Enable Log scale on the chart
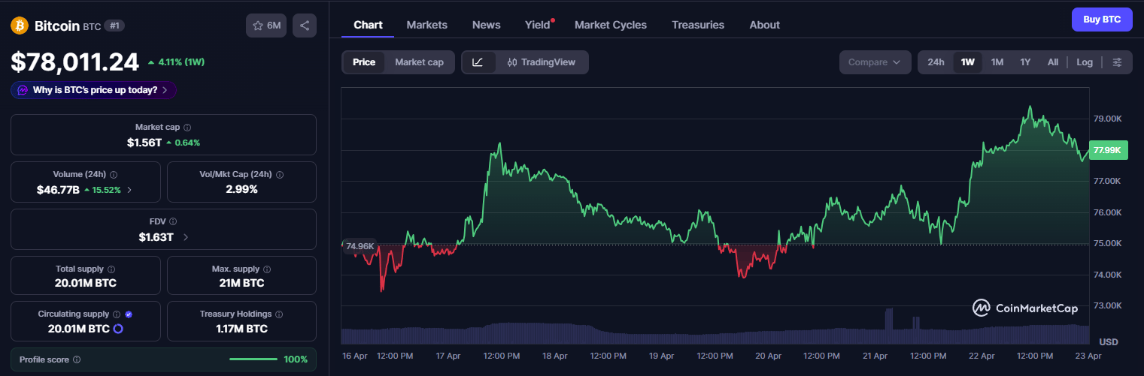The image size is (1144, 376). click(x=1085, y=62)
